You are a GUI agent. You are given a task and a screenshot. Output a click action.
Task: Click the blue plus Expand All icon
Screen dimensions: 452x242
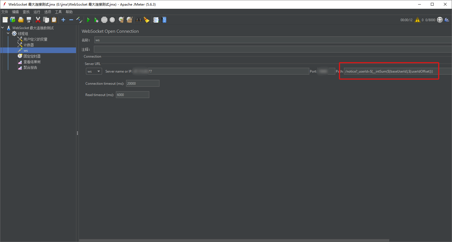click(63, 20)
